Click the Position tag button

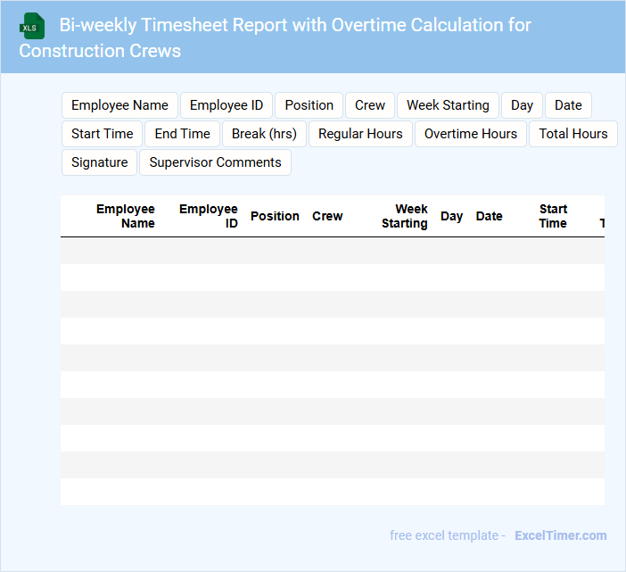pyautogui.click(x=309, y=105)
